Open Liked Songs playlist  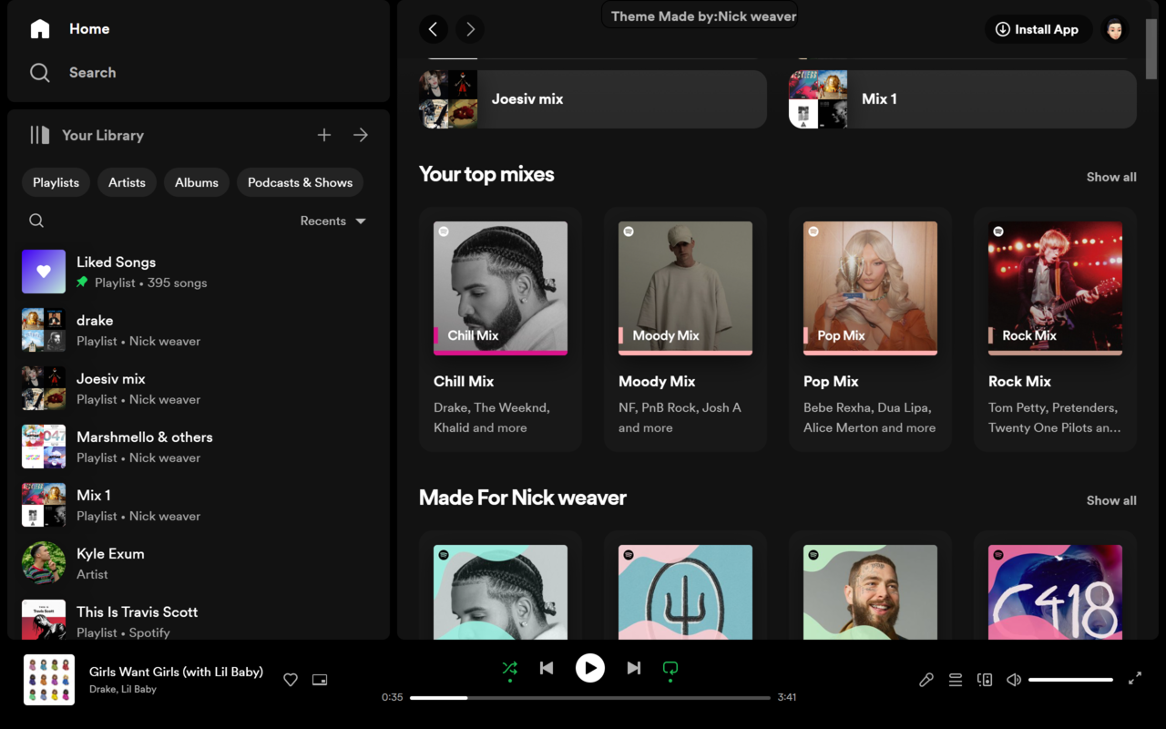coord(199,272)
